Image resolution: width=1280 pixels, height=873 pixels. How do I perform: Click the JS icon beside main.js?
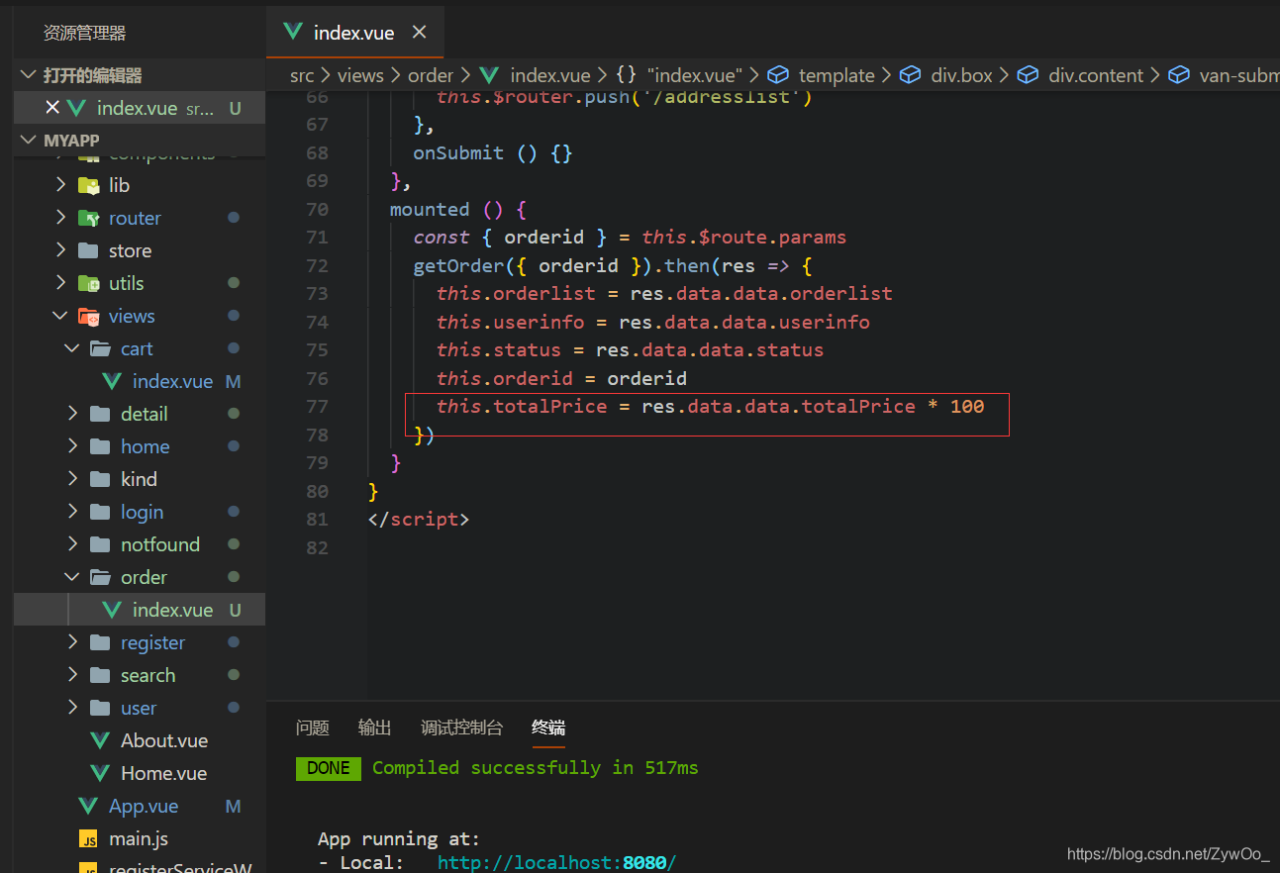(x=89, y=839)
